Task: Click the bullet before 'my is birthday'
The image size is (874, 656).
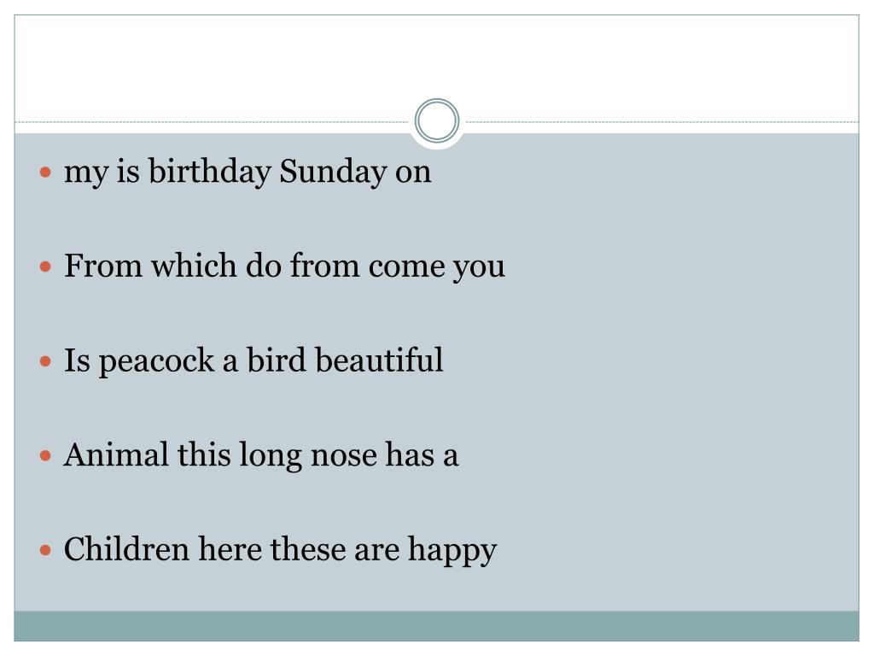Action: (46, 173)
